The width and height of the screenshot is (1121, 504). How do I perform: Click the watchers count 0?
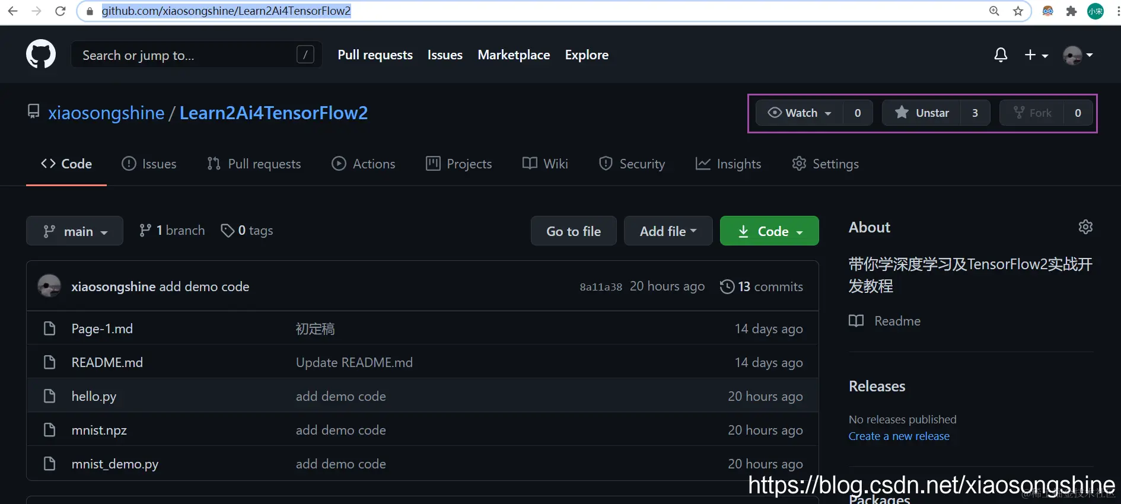(x=858, y=113)
